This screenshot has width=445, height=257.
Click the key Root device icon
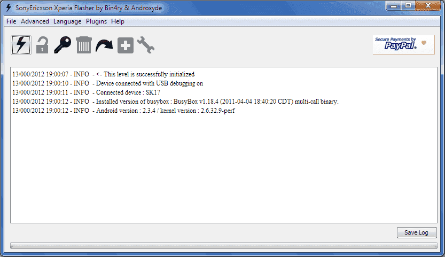[x=63, y=45]
